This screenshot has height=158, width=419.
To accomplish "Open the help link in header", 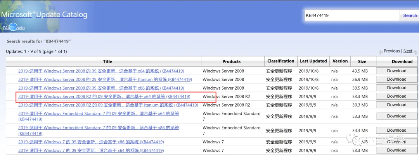I will coord(21,28).
